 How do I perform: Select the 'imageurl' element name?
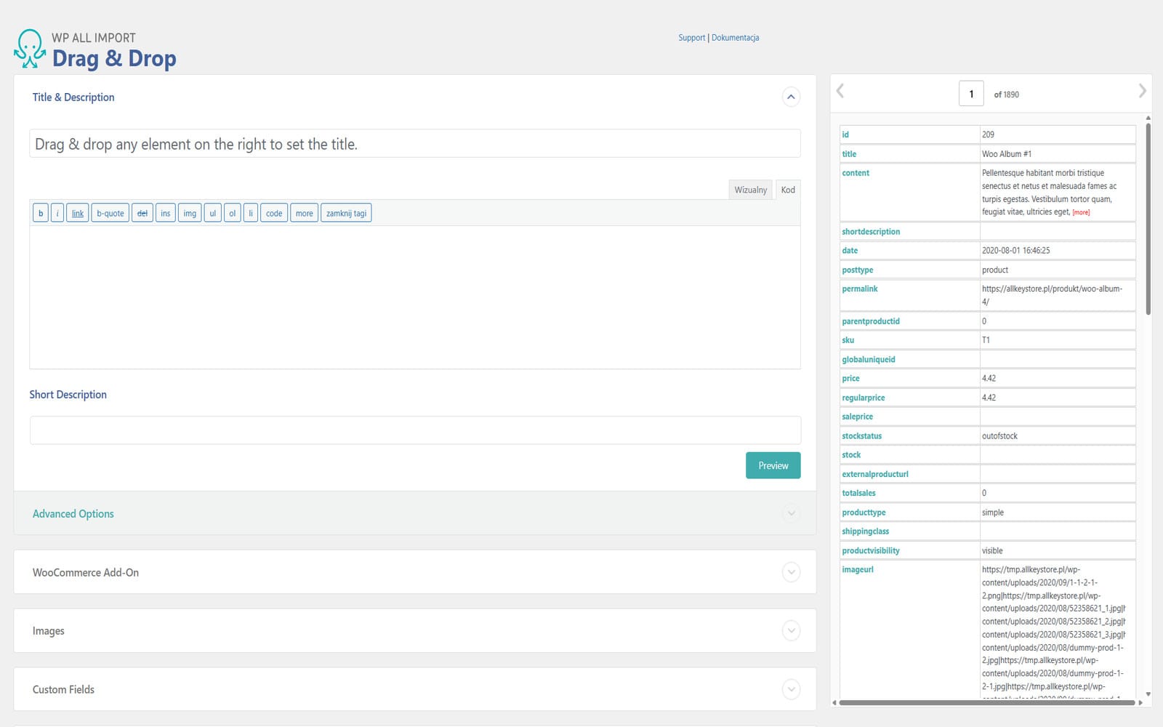click(x=858, y=570)
